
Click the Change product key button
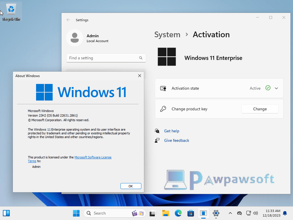260,109
